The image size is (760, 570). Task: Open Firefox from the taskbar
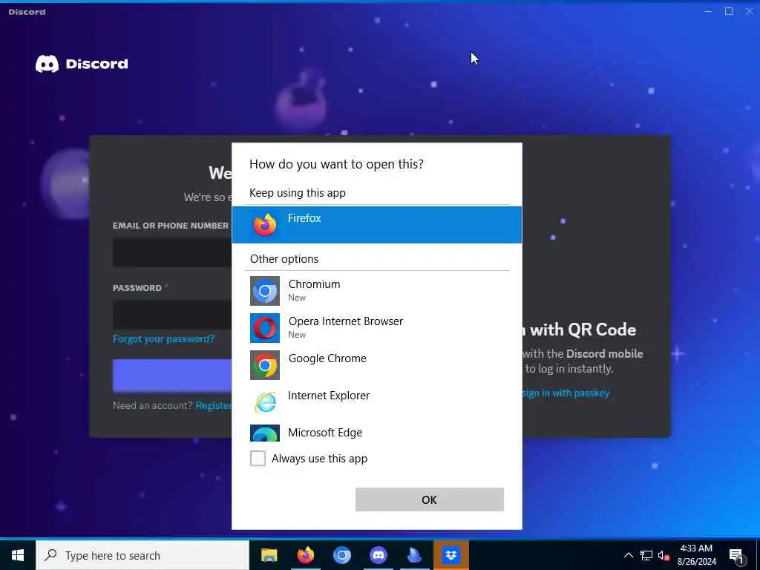tap(305, 555)
